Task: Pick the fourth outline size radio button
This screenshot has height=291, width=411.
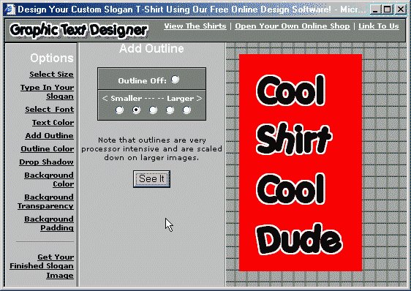Action: tap(170, 110)
